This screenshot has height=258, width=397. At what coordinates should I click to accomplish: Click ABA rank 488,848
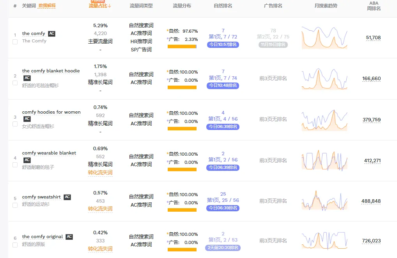pyautogui.click(x=371, y=201)
